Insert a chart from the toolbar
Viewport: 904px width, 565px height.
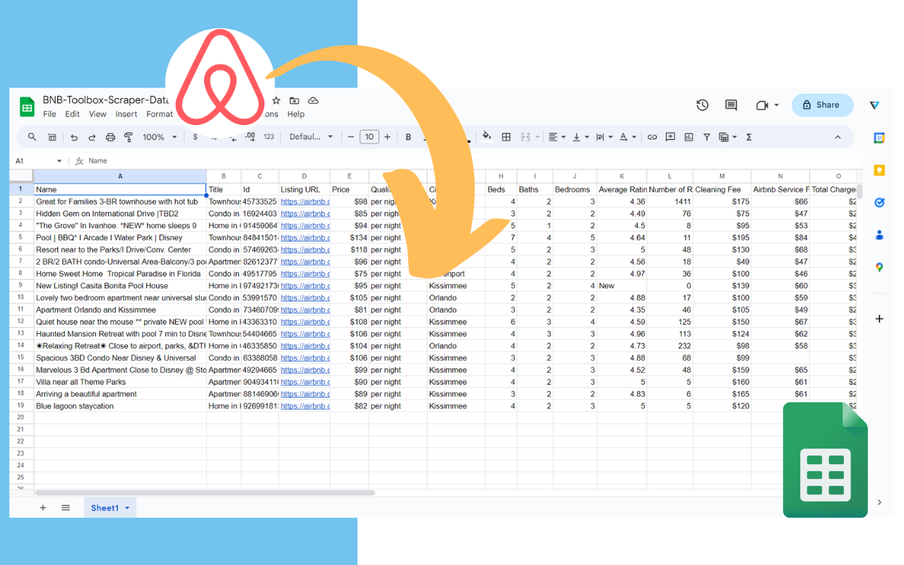point(689,137)
